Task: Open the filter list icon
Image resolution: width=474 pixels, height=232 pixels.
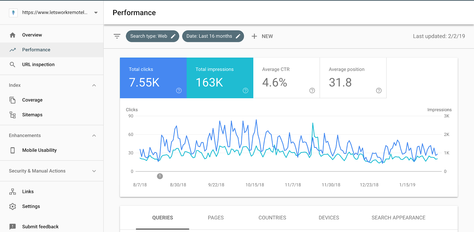Action: (117, 36)
